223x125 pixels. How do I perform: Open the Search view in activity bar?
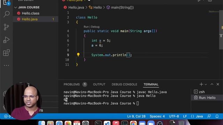click(x=6, y=14)
